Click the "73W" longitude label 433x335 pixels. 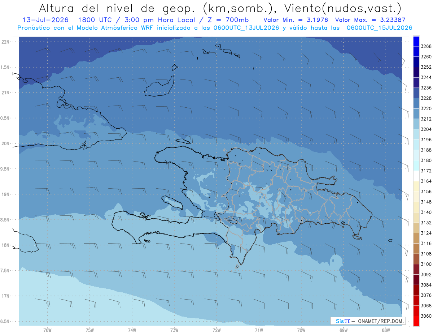point(174,330)
